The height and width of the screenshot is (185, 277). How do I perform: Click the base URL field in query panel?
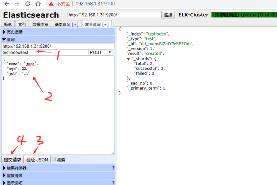tap(58, 46)
